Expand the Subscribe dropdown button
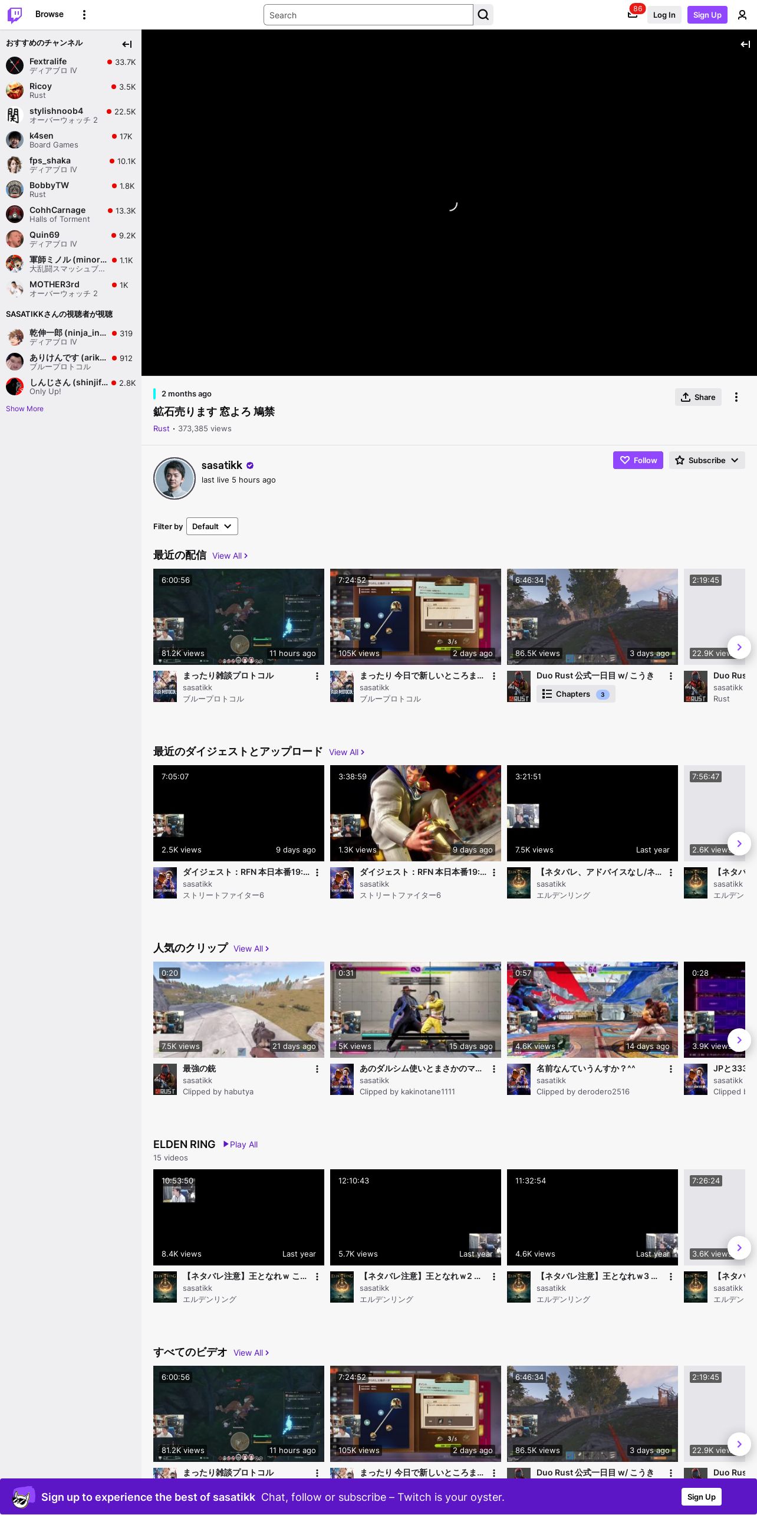 click(x=707, y=460)
